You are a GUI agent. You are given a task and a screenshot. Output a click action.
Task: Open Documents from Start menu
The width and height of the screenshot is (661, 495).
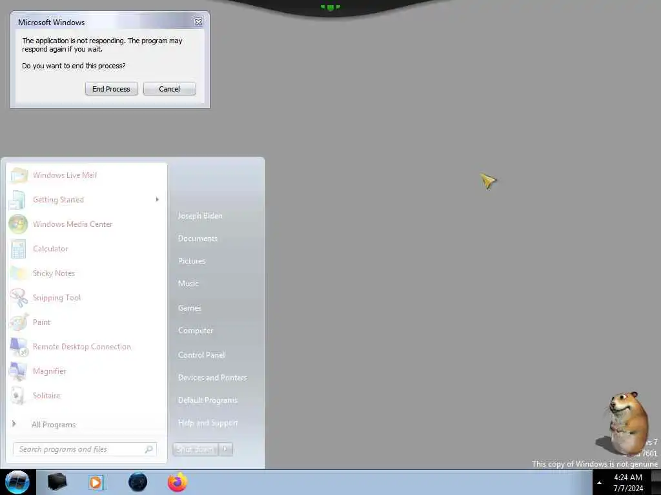tap(198, 238)
